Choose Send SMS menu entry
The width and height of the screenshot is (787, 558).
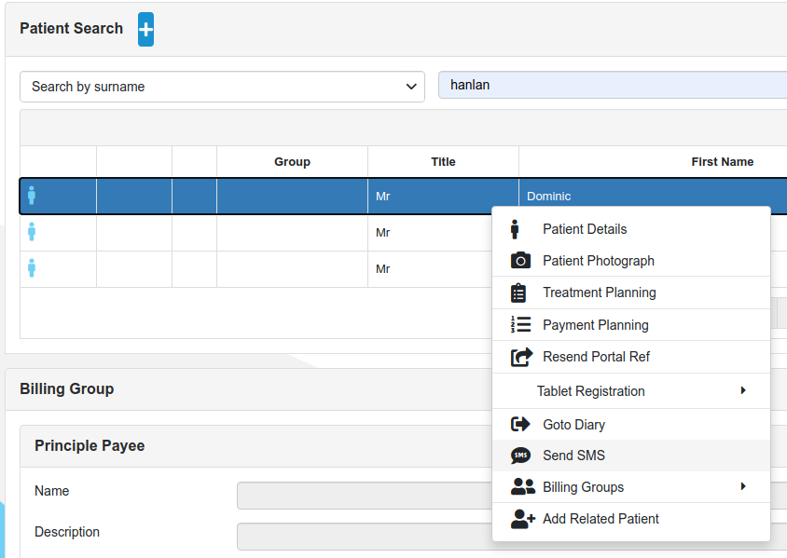[x=631, y=456]
